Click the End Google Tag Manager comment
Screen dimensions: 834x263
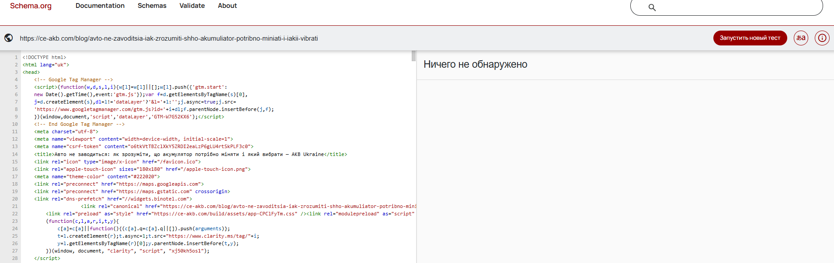tap(80, 124)
